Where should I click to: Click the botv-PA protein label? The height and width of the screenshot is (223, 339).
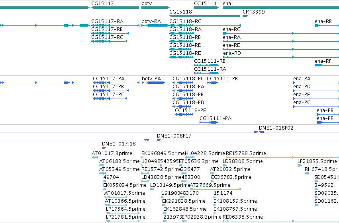pyautogui.click(x=151, y=79)
